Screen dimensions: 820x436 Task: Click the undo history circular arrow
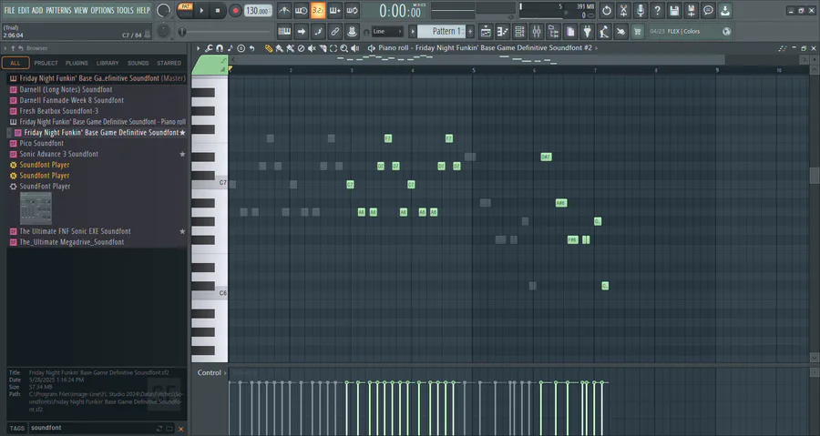[x=606, y=10]
